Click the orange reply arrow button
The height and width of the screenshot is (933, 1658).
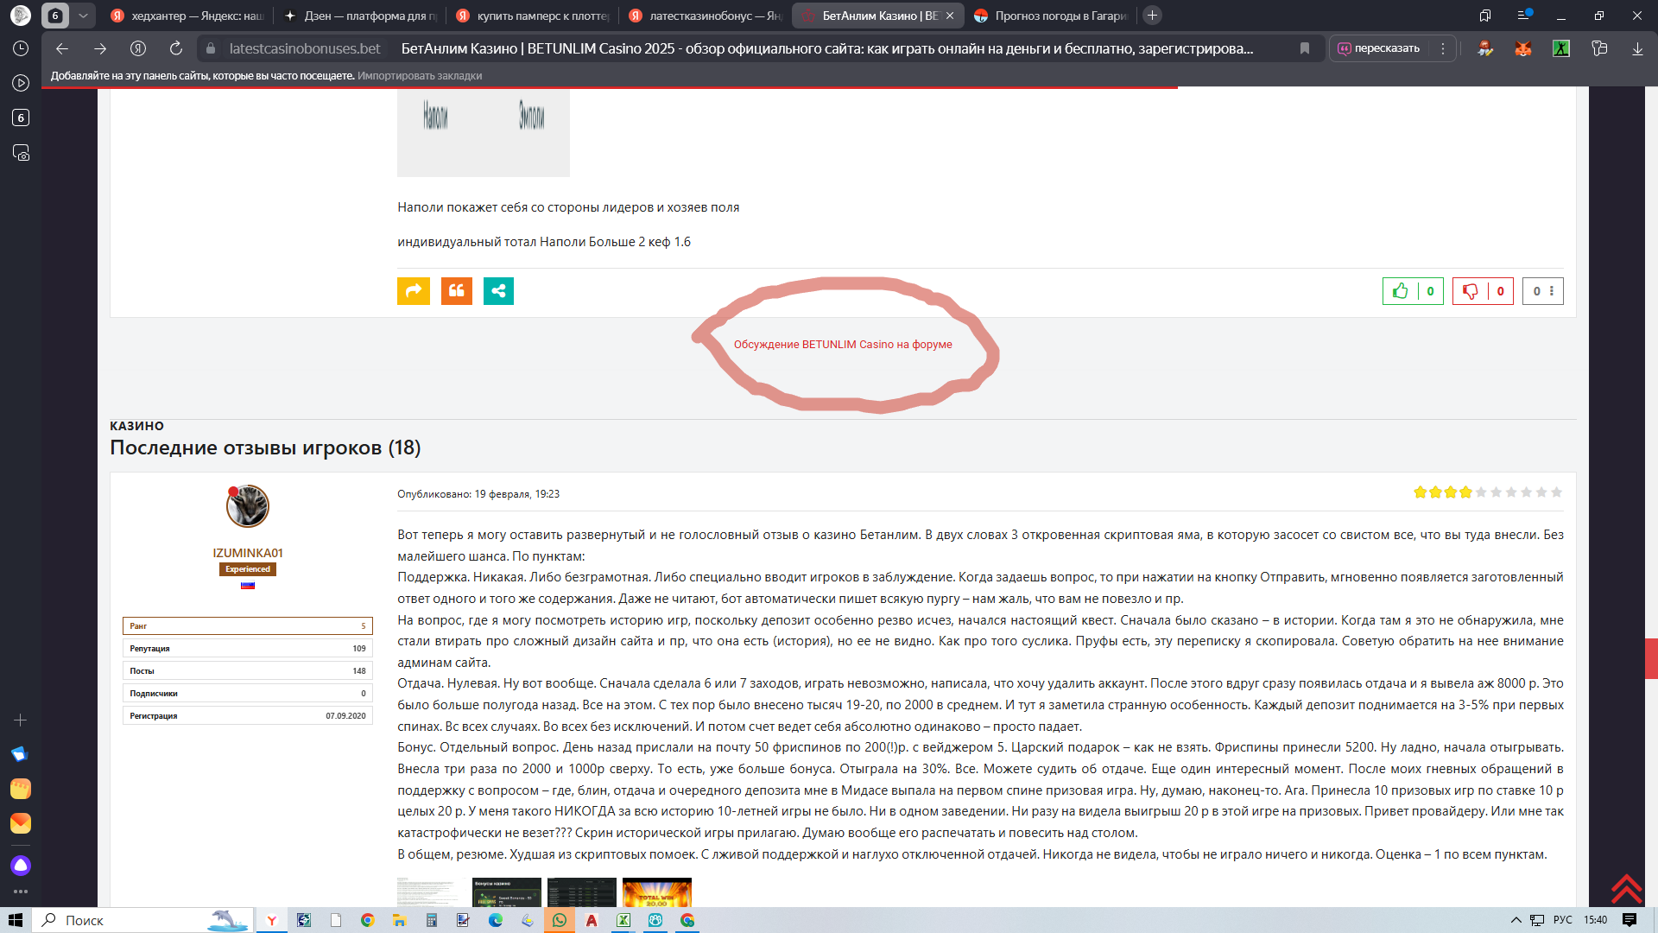coord(413,291)
